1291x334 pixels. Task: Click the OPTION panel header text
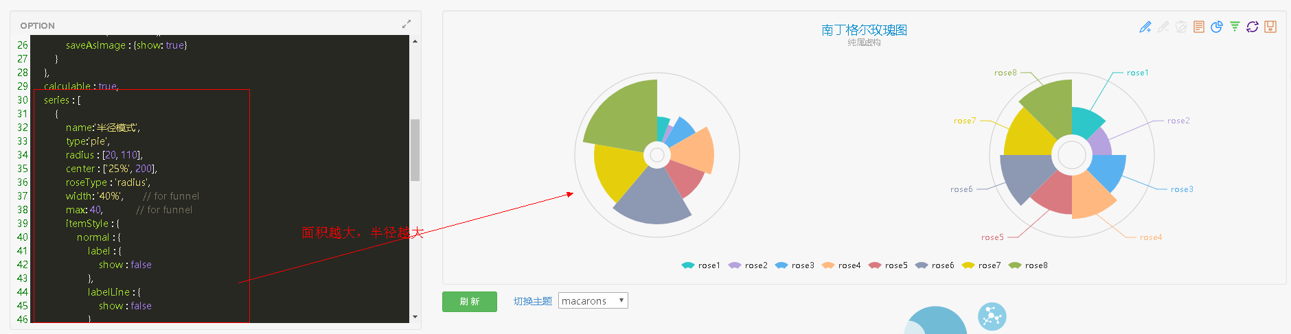click(37, 25)
